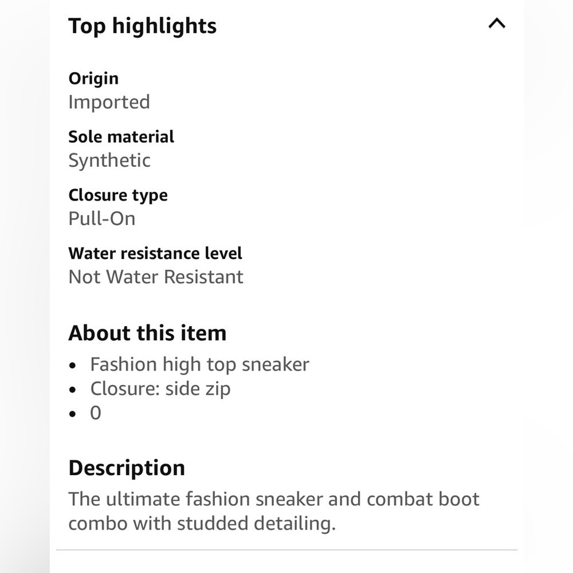Click the About this item heading
Viewport: 573px width, 573px height.
point(148,333)
